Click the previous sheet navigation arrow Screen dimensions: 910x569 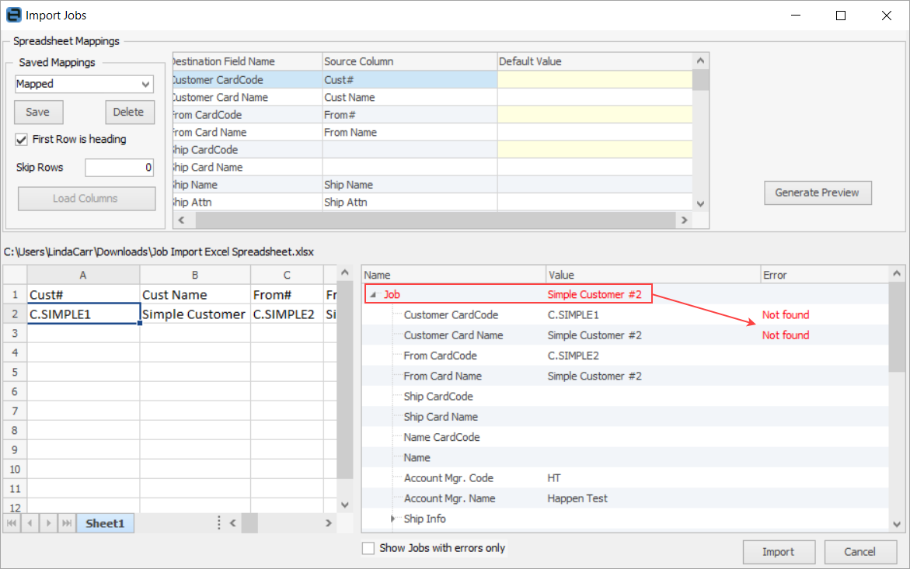(x=31, y=524)
